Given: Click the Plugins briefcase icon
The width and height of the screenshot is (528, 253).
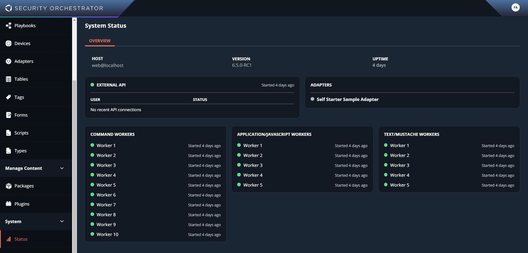Looking at the screenshot, I should 8,204.
